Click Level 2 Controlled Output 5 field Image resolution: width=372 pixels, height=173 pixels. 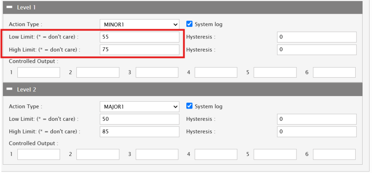coord(275,155)
